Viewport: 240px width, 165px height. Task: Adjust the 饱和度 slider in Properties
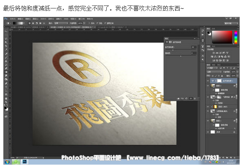pos(181,56)
